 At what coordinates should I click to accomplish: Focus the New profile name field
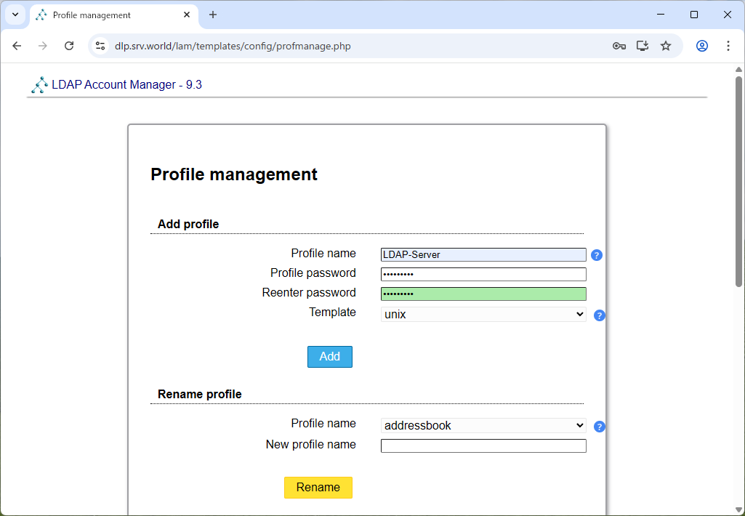(x=483, y=446)
